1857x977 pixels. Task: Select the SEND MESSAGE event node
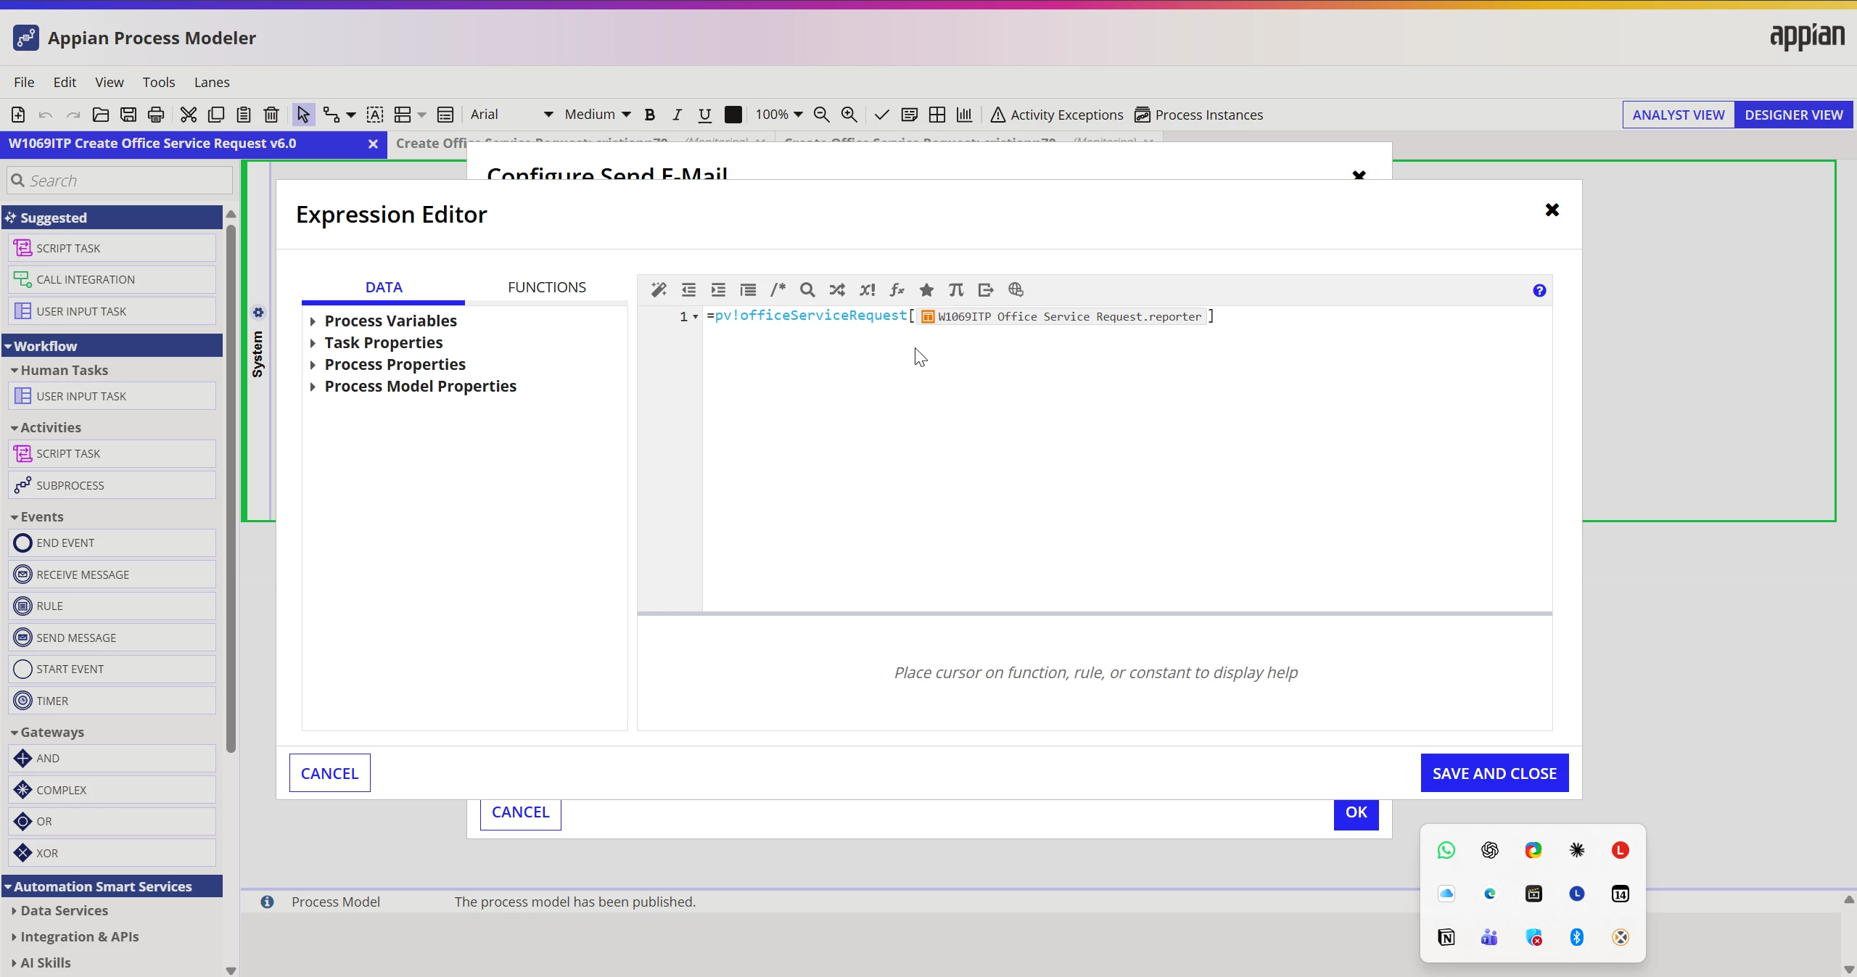(112, 638)
